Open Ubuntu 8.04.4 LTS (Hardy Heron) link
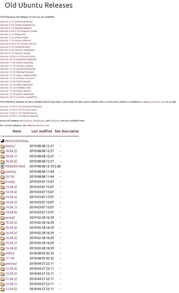The height and width of the screenshot is (293, 179). click(18, 44)
